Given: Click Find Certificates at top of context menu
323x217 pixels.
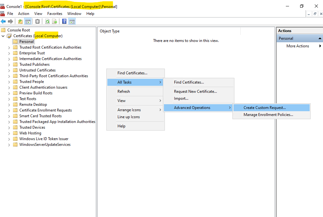Looking at the screenshot, I should point(135,73).
